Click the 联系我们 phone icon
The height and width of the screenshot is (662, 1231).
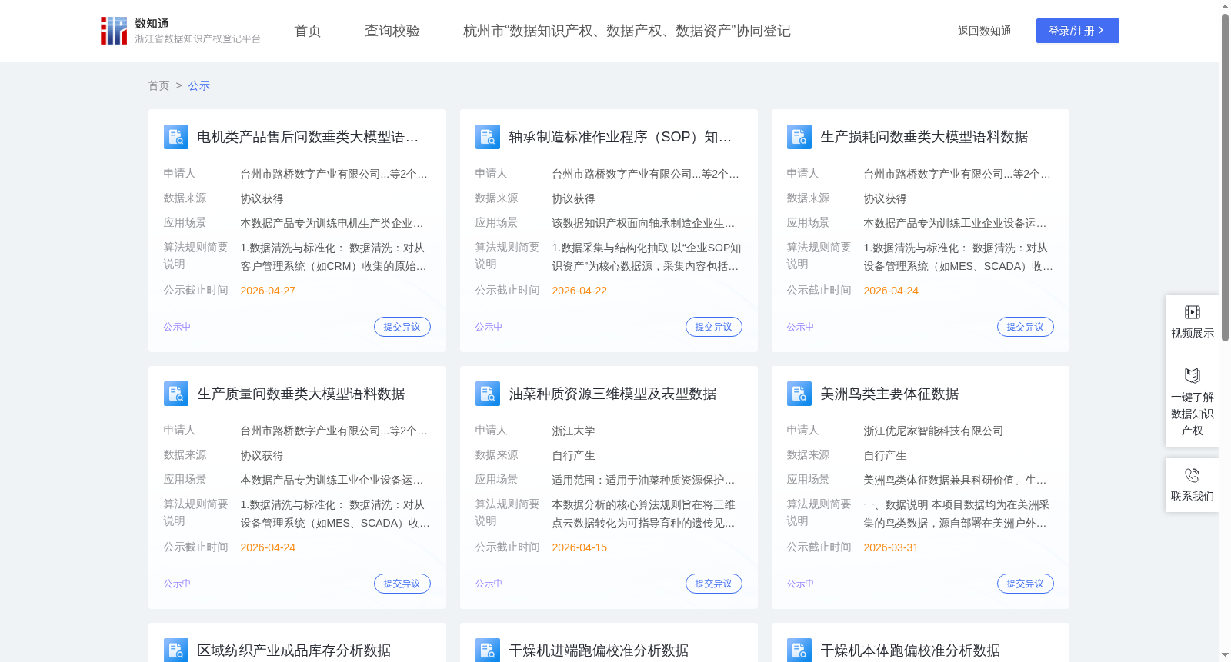pyautogui.click(x=1193, y=475)
